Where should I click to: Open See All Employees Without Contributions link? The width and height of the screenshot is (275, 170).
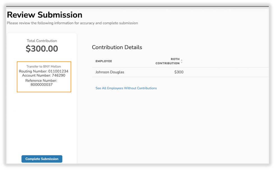click(126, 88)
